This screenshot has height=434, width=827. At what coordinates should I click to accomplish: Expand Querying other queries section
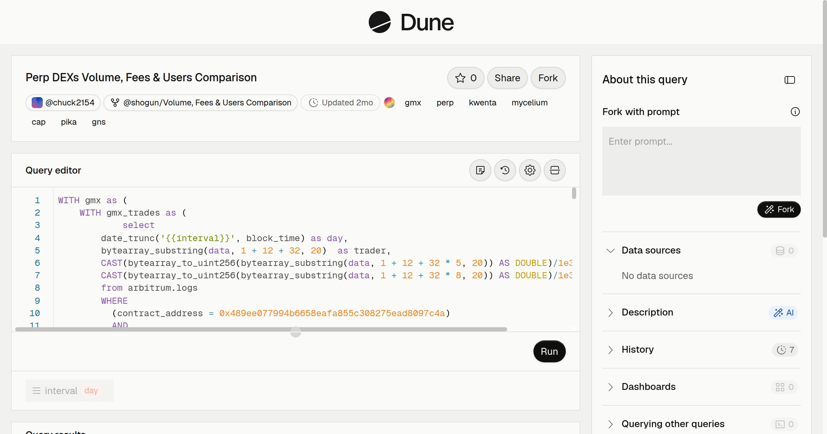610,424
